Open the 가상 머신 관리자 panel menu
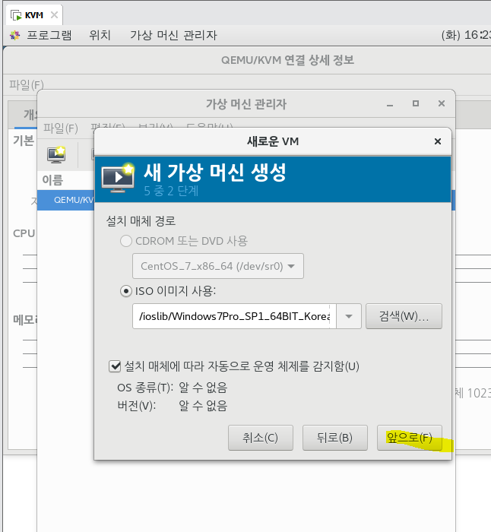 coord(173,35)
